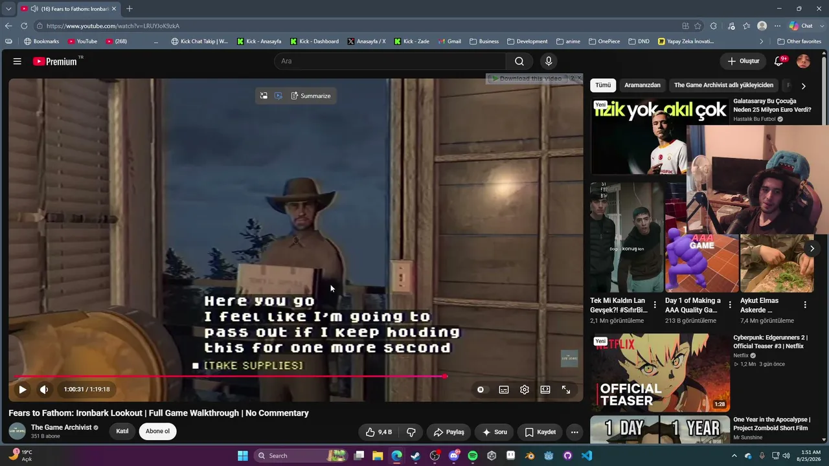Open File Explorer from taskbar
Screen dimensions: 829x466
coord(378,456)
